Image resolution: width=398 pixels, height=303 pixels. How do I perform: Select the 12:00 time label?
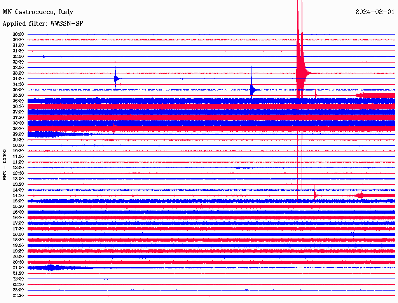pos(18,168)
